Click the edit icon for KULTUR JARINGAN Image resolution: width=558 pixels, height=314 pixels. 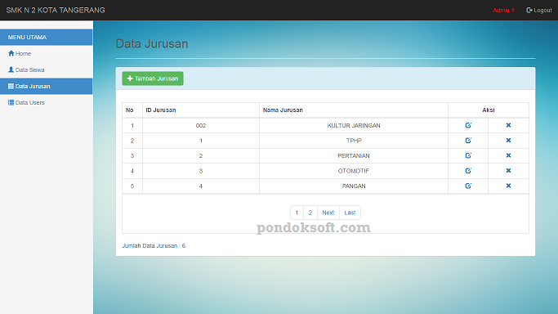coord(468,125)
